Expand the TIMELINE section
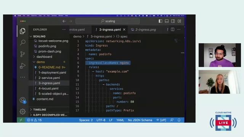244x137 pixels. pos(49,110)
